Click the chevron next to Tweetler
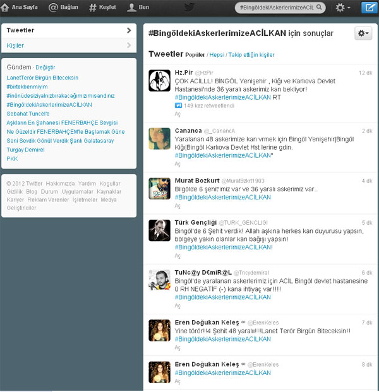 click(x=129, y=30)
